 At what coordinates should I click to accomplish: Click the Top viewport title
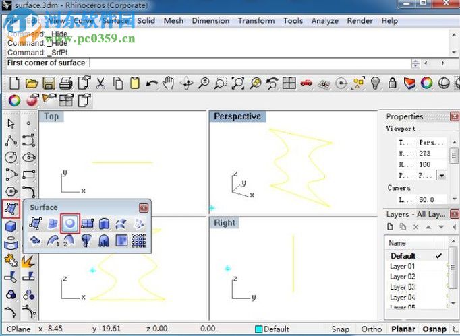coord(51,116)
